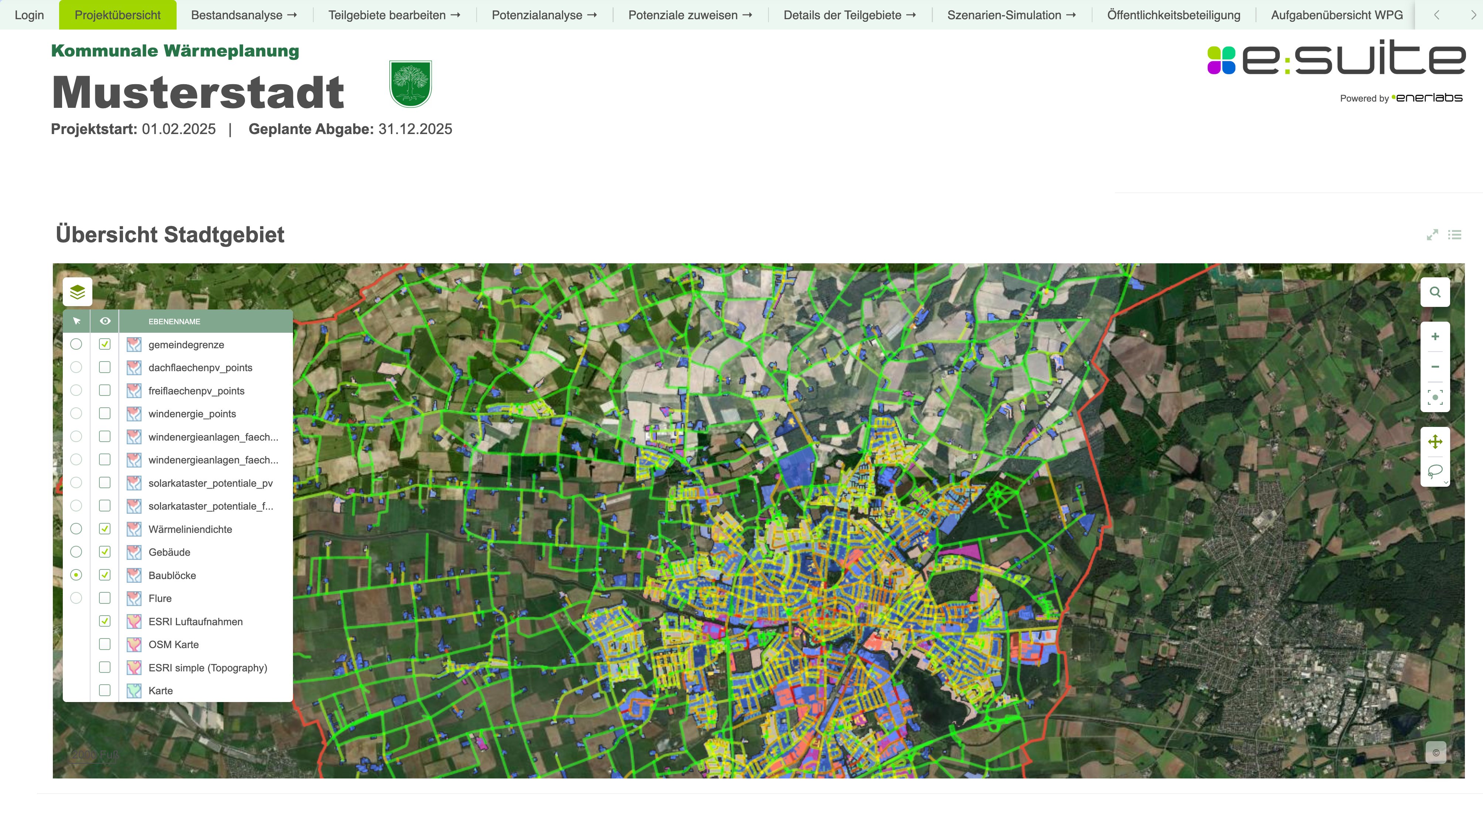This screenshot has width=1483, height=825.
Task: Click the Gebäude layer icon
Action: click(134, 552)
